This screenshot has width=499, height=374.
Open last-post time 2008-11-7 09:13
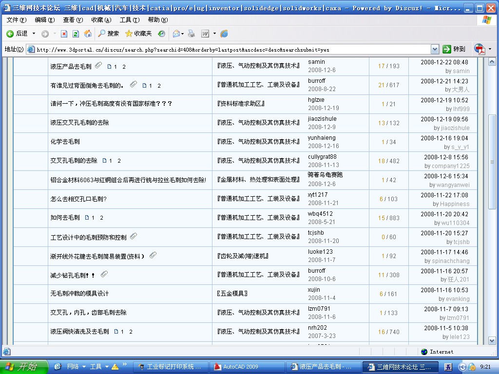(x=446, y=309)
